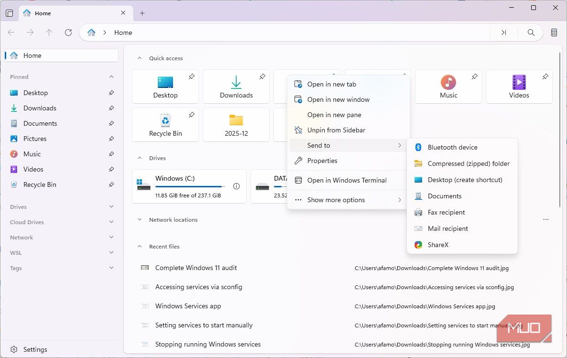Close the Home tab
Screen dimensions: 567x358
(x=123, y=13)
